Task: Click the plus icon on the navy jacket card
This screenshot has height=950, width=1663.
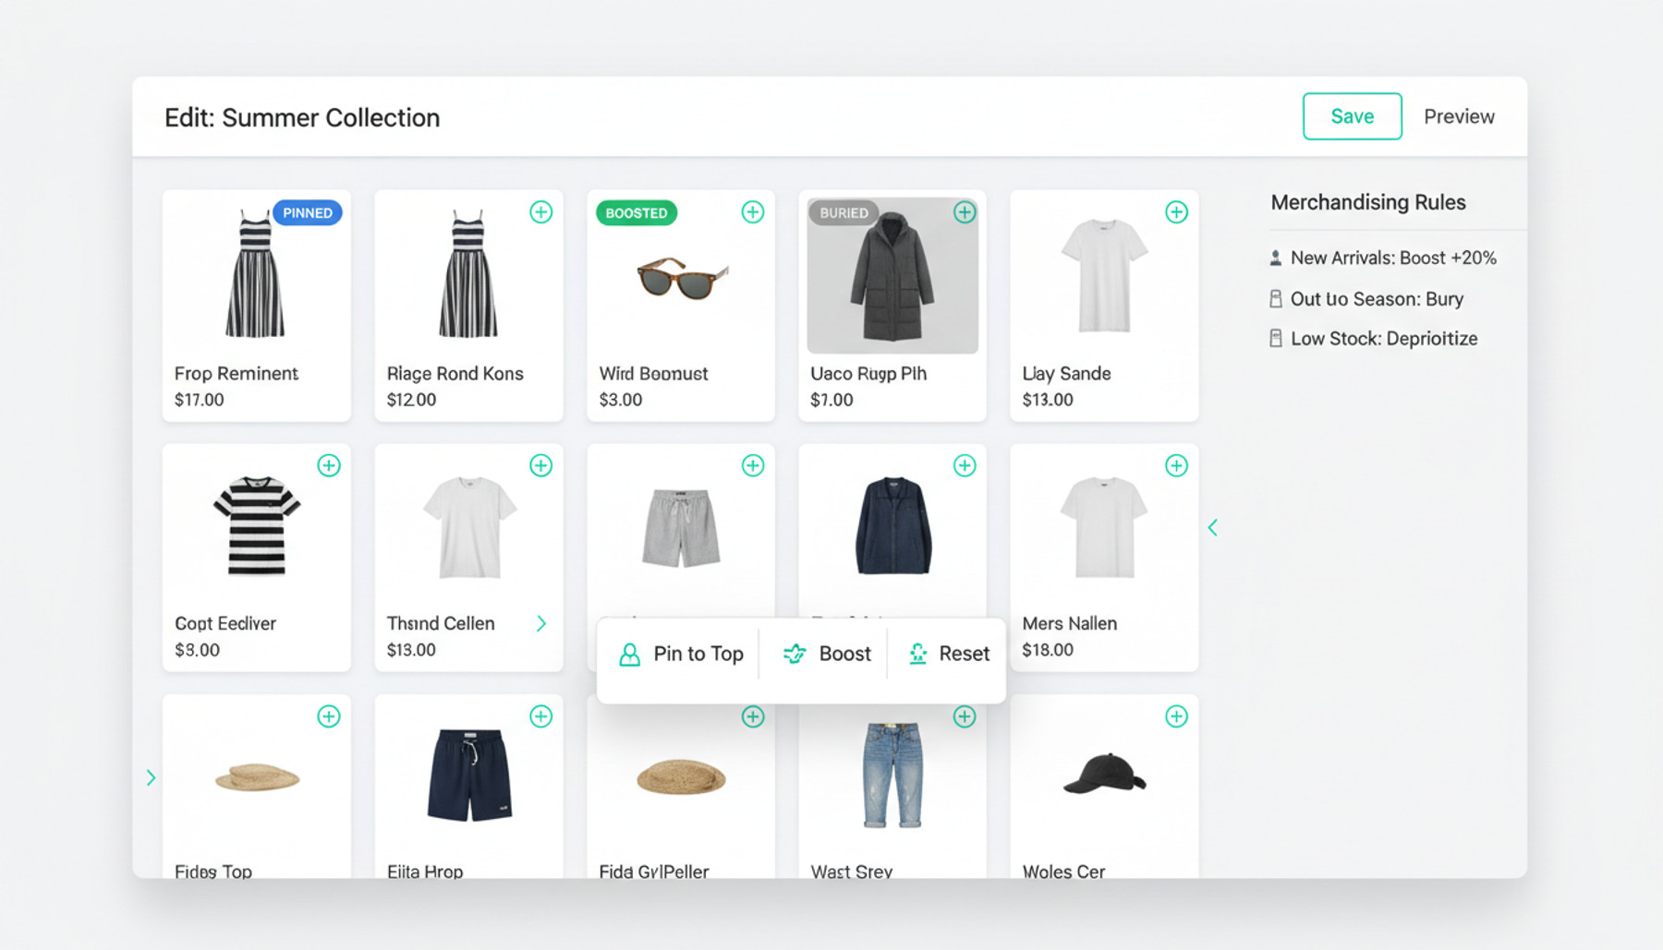Action: click(x=965, y=465)
